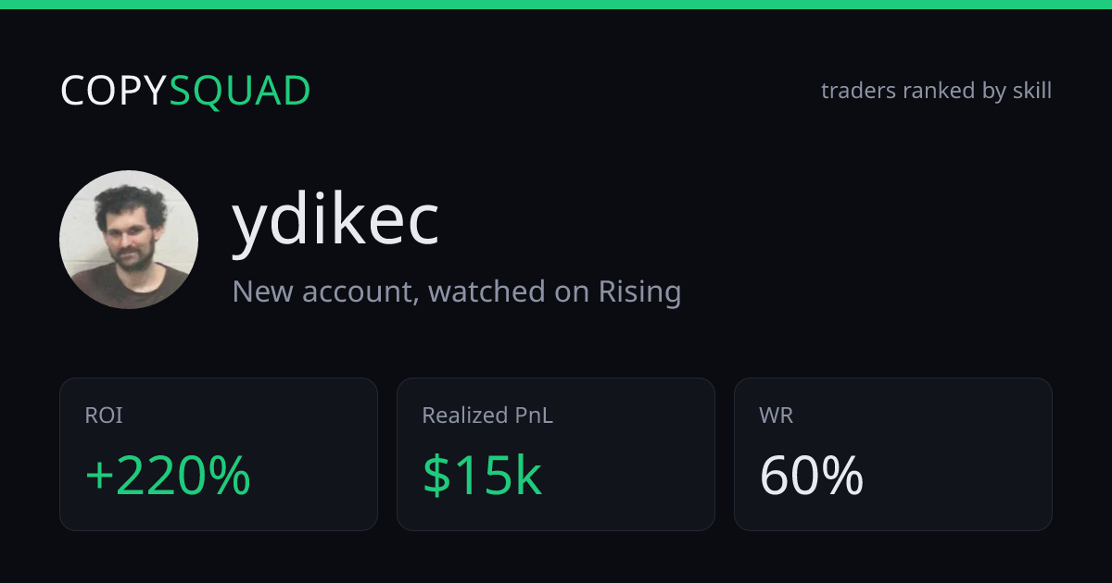Click the +220% ROI value

(168, 476)
